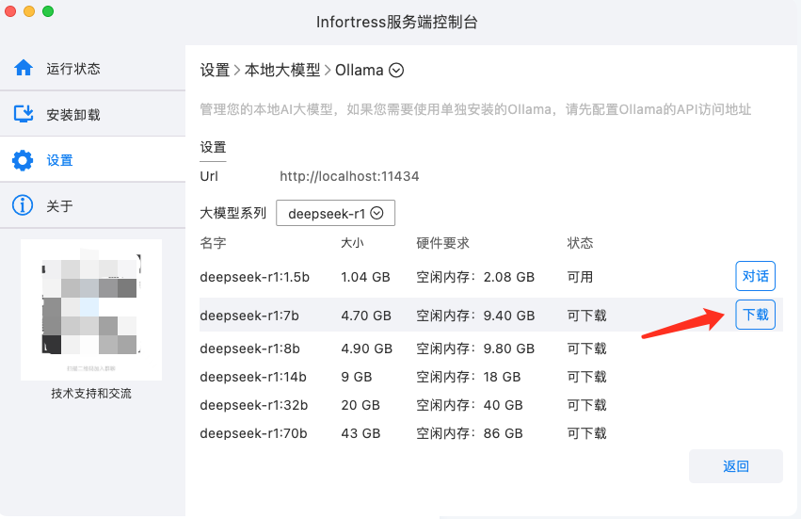This screenshot has height=519, width=801.
Task: Click the 可下载 status of deepseek-r1:32b
Action: coord(586,405)
